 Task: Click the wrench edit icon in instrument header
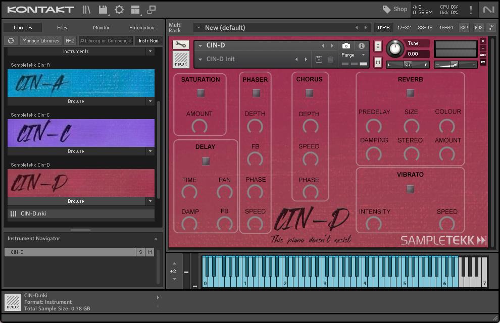180,45
